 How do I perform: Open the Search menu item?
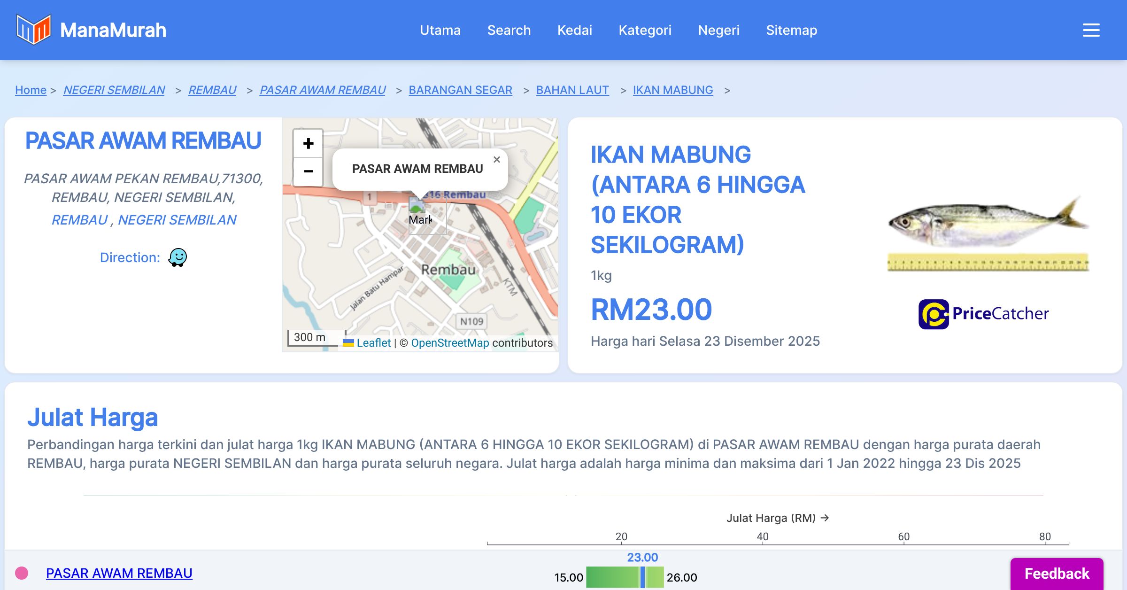click(509, 30)
